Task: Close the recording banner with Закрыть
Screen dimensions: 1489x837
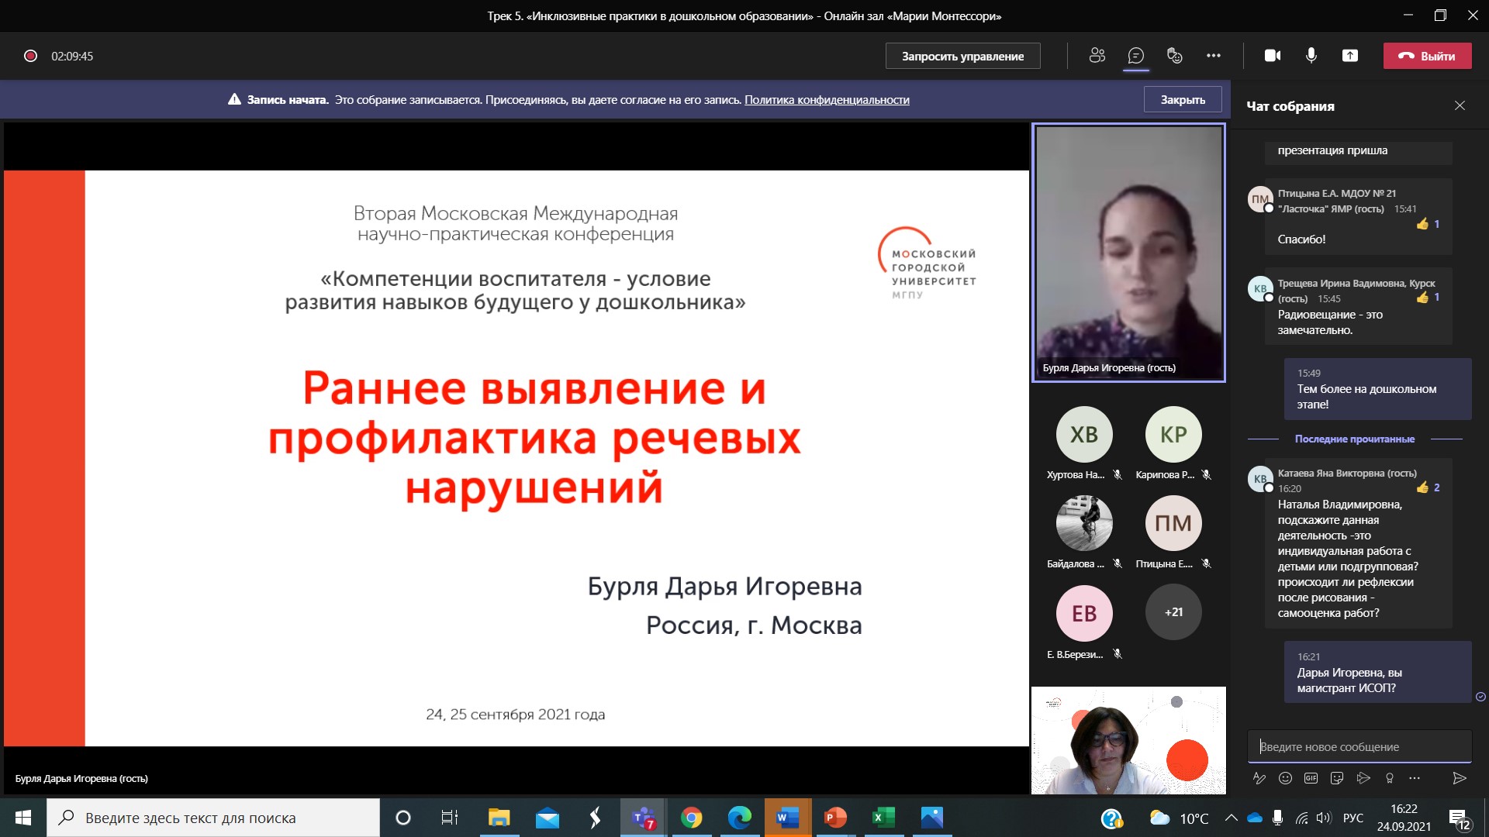Action: [x=1182, y=100]
